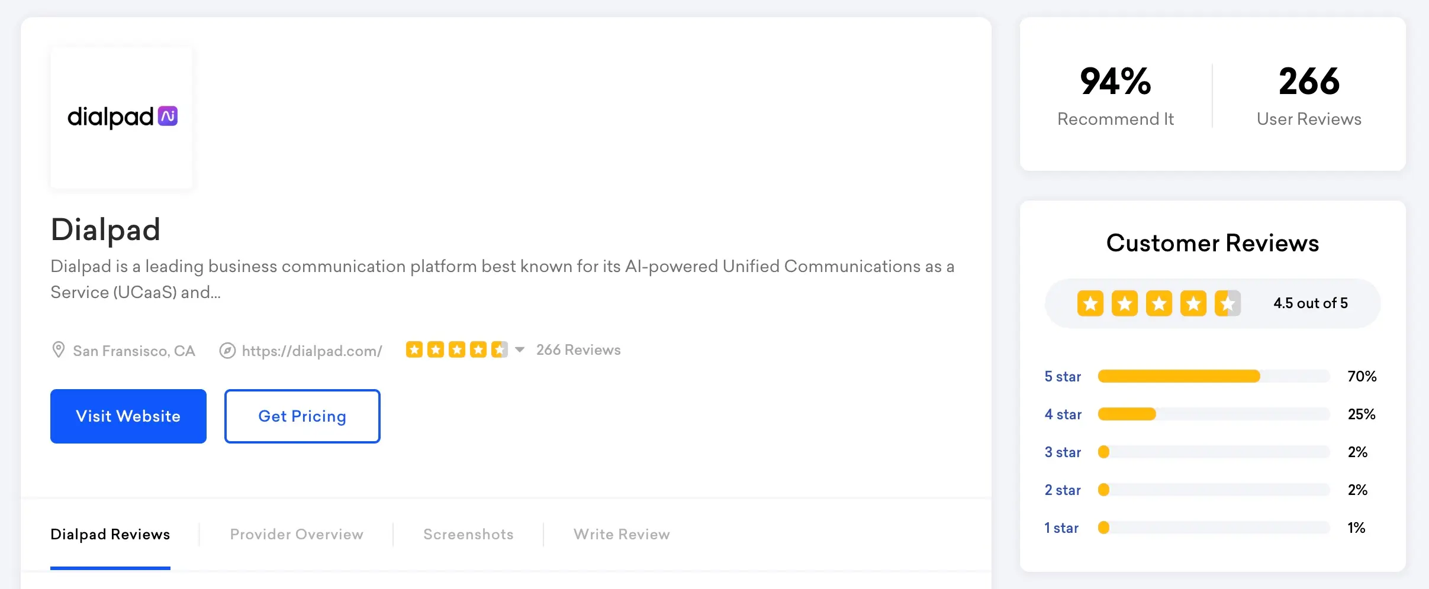Click the location pin icon beside San Fransisco
Screen dimensions: 1429x589
pyautogui.click(x=58, y=349)
